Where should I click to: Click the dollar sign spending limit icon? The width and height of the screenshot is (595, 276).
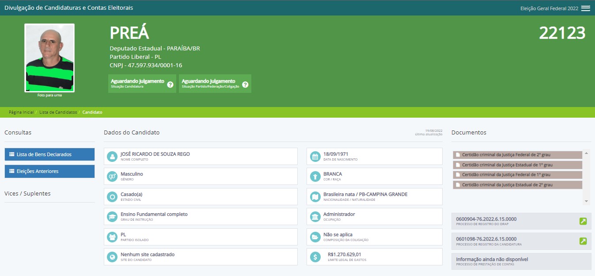click(x=315, y=257)
